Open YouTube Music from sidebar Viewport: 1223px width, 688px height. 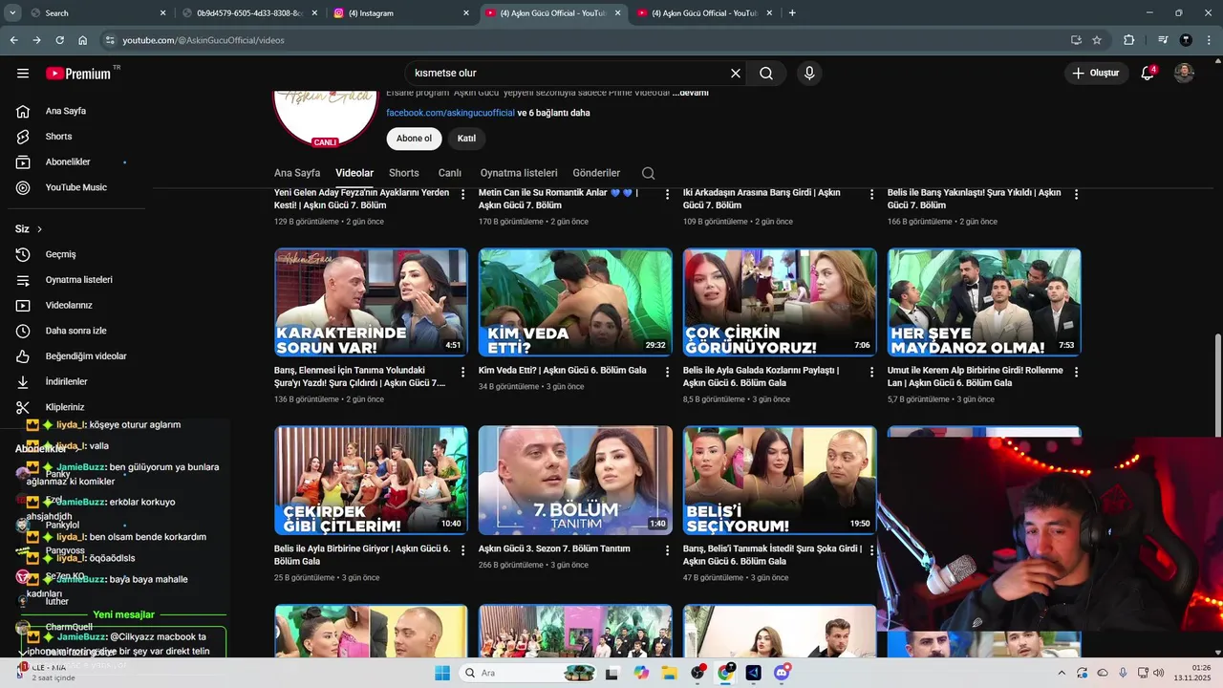tap(75, 187)
